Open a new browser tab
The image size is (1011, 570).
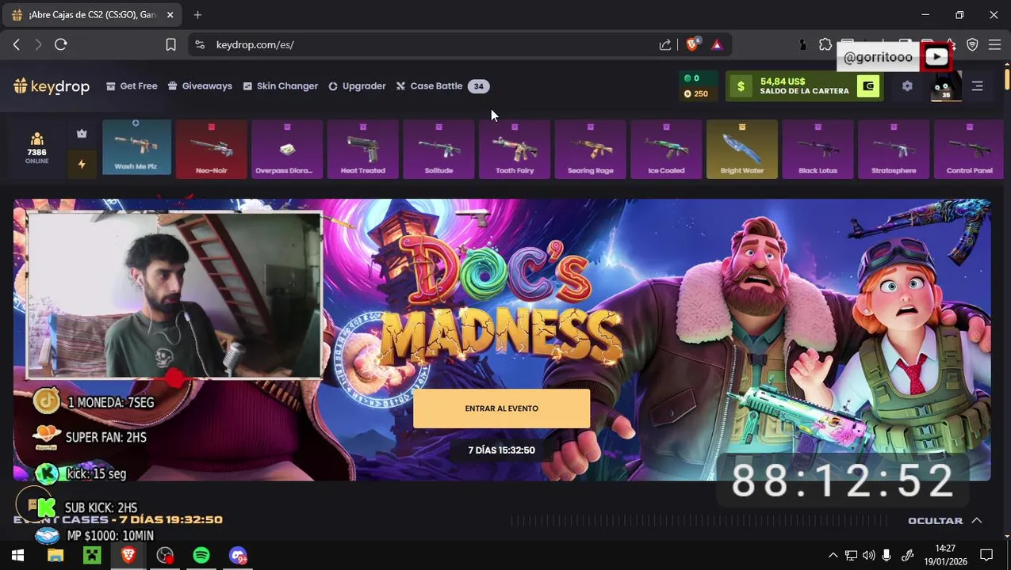197,14
